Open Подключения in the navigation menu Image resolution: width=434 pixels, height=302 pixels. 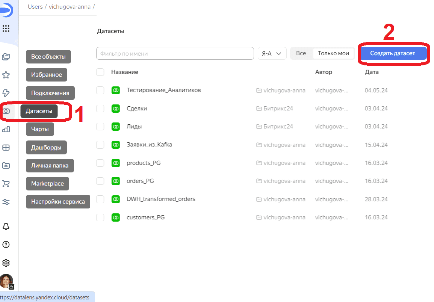pos(50,93)
